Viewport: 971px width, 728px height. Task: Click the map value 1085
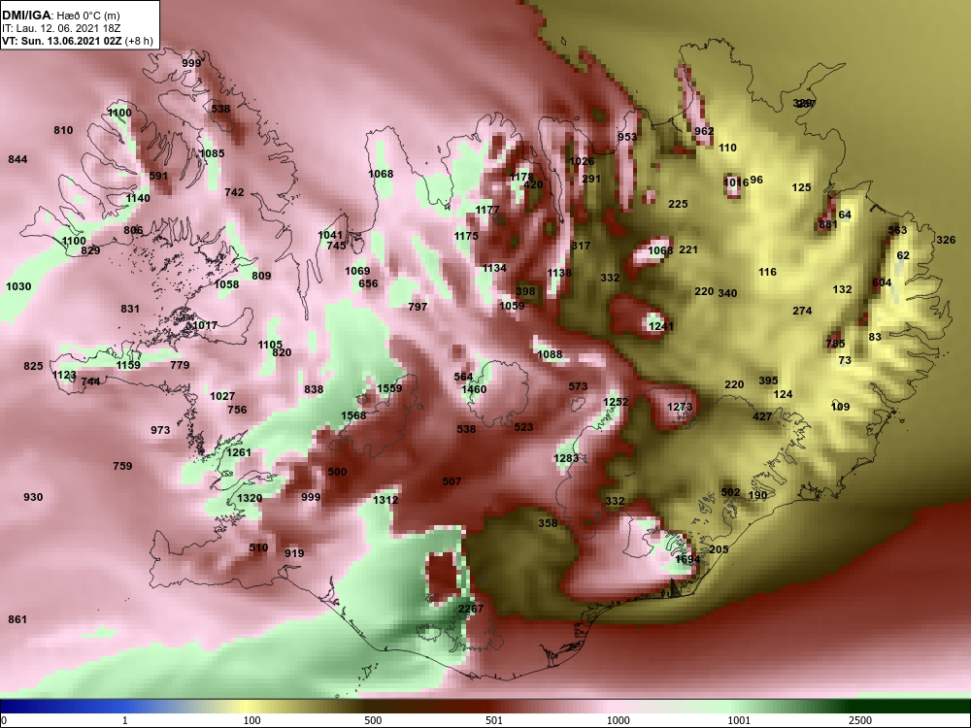[x=213, y=153]
